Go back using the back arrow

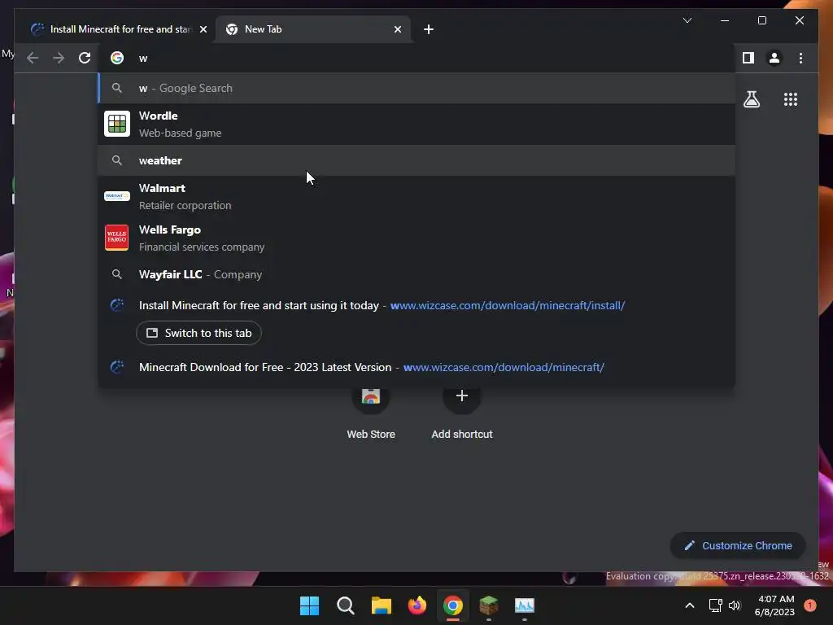click(x=33, y=58)
